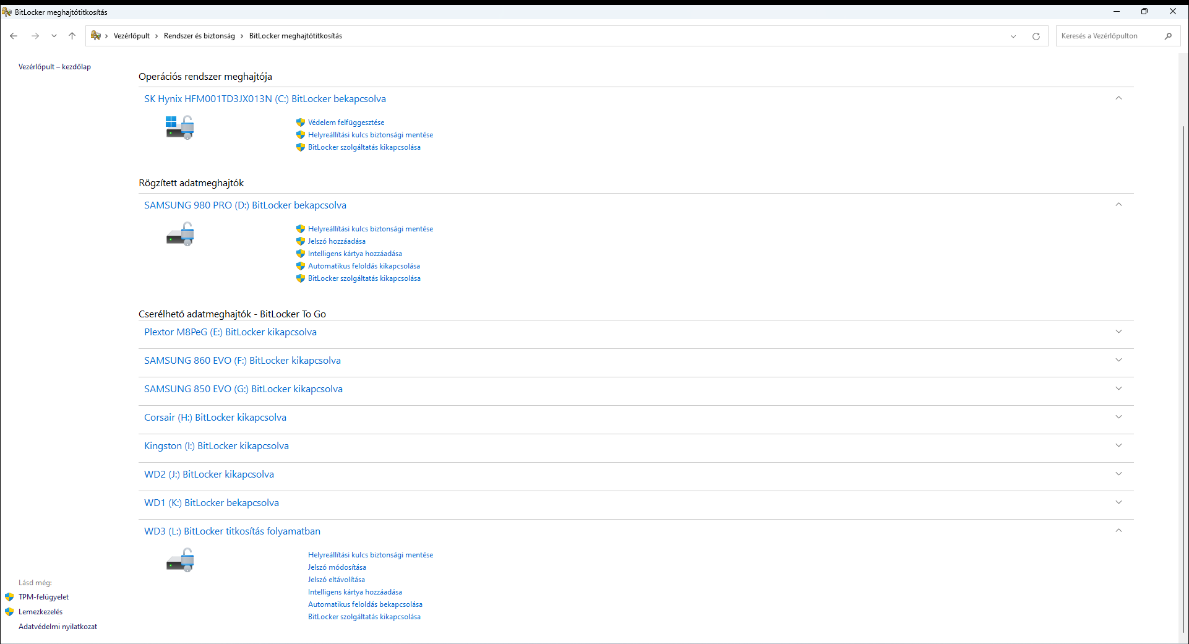Expand the SAMSUNG 860 EVO F: chevron
Viewport: 1189px width, 644px height.
click(x=1118, y=360)
